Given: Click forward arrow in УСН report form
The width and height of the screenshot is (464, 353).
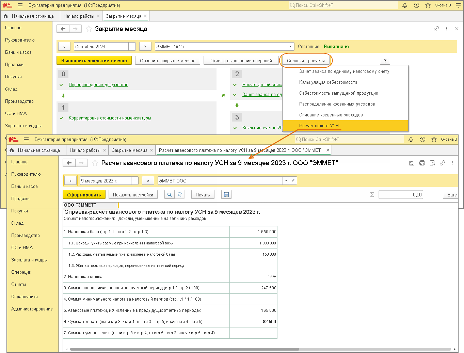Looking at the screenshot, I should click(81, 163).
